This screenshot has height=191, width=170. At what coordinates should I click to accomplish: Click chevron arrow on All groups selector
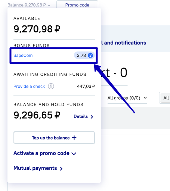tap(145, 98)
